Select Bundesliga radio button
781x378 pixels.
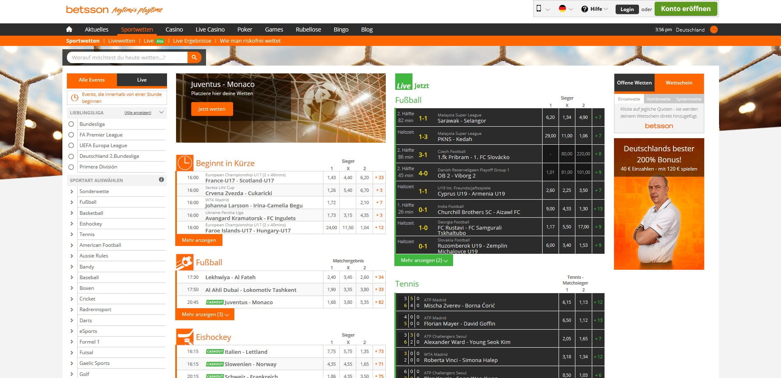[x=71, y=124]
